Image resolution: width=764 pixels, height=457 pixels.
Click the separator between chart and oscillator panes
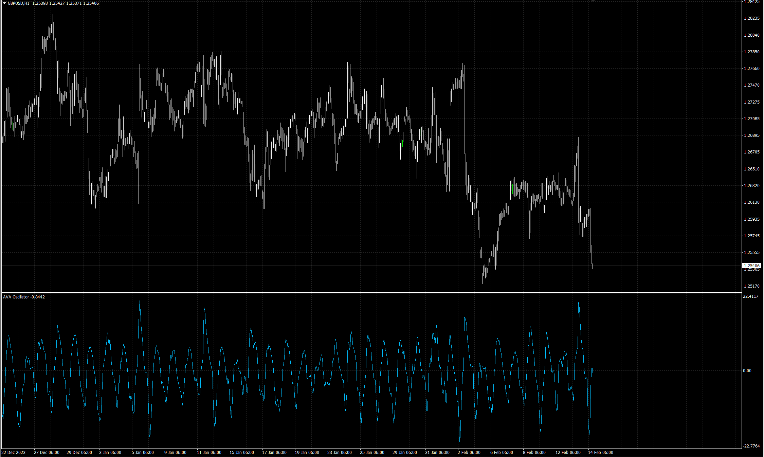(x=374, y=292)
